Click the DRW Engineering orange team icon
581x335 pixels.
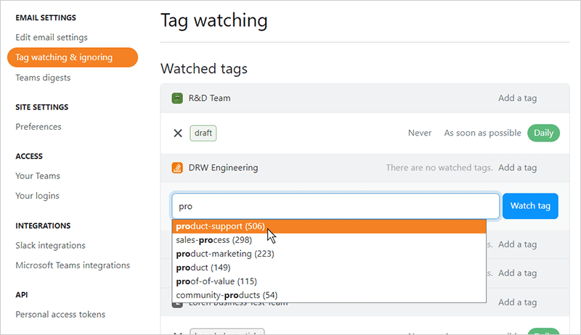point(177,167)
